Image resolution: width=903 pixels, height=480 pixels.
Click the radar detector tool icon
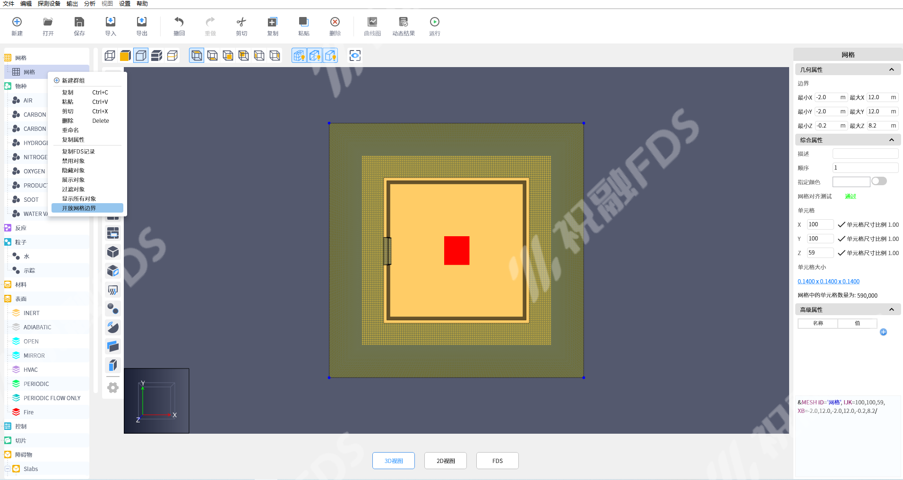[113, 327]
